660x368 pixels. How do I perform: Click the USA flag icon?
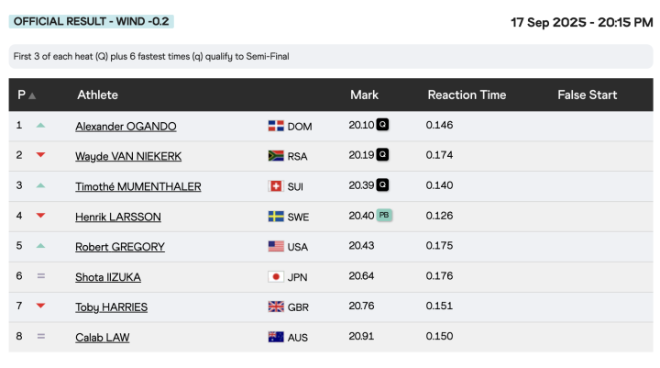275,247
